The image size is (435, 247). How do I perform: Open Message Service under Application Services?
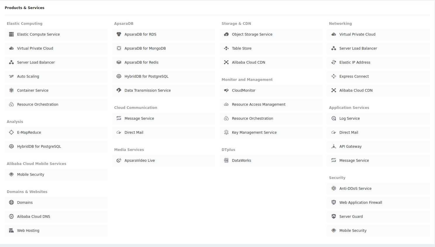[378, 161]
